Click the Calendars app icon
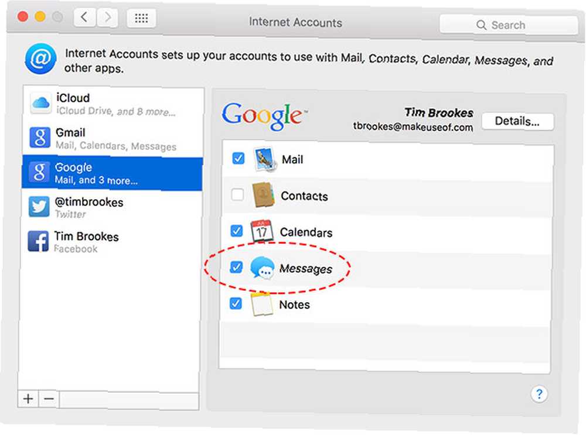 (x=261, y=231)
